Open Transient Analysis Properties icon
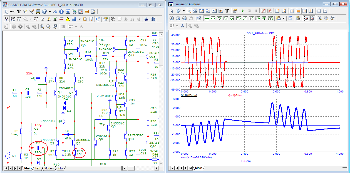 pyautogui.click(x=235, y=11)
